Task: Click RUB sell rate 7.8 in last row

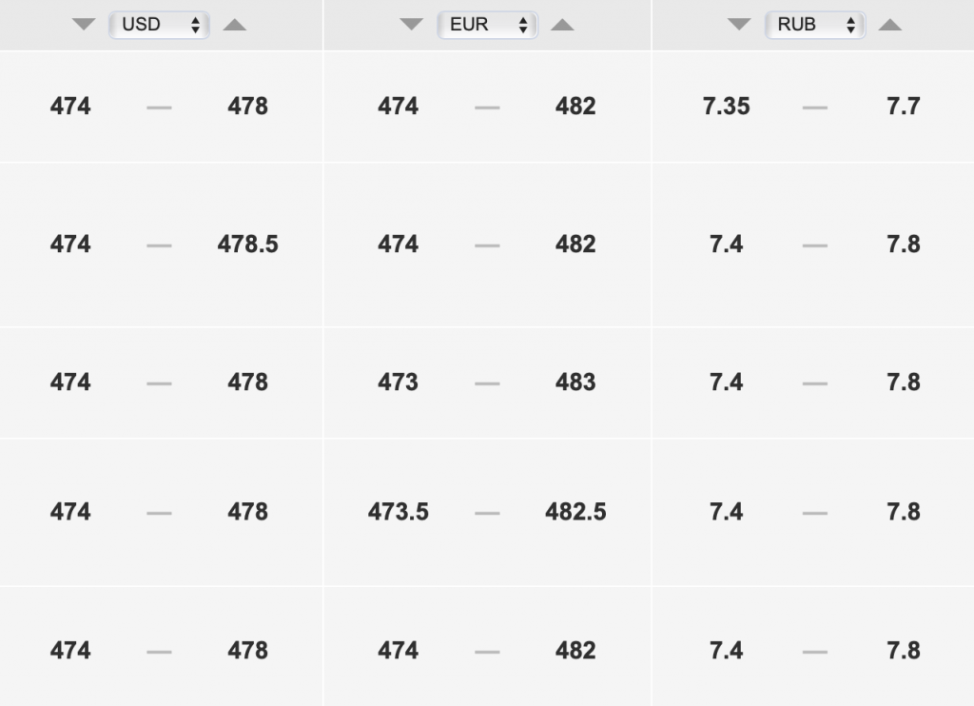Action: (x=904, y=651)
